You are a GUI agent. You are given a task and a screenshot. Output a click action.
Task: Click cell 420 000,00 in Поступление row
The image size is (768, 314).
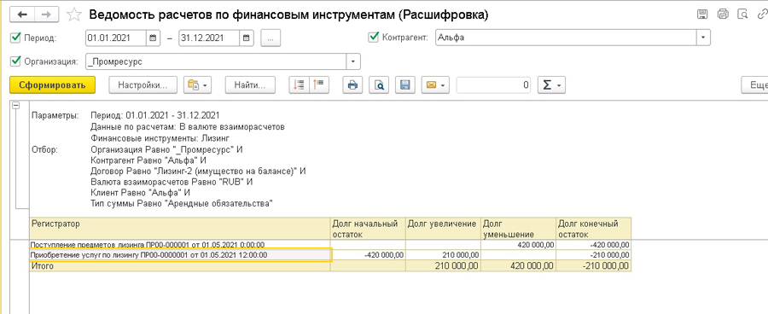pyautogui.click(x=518, y=244)
